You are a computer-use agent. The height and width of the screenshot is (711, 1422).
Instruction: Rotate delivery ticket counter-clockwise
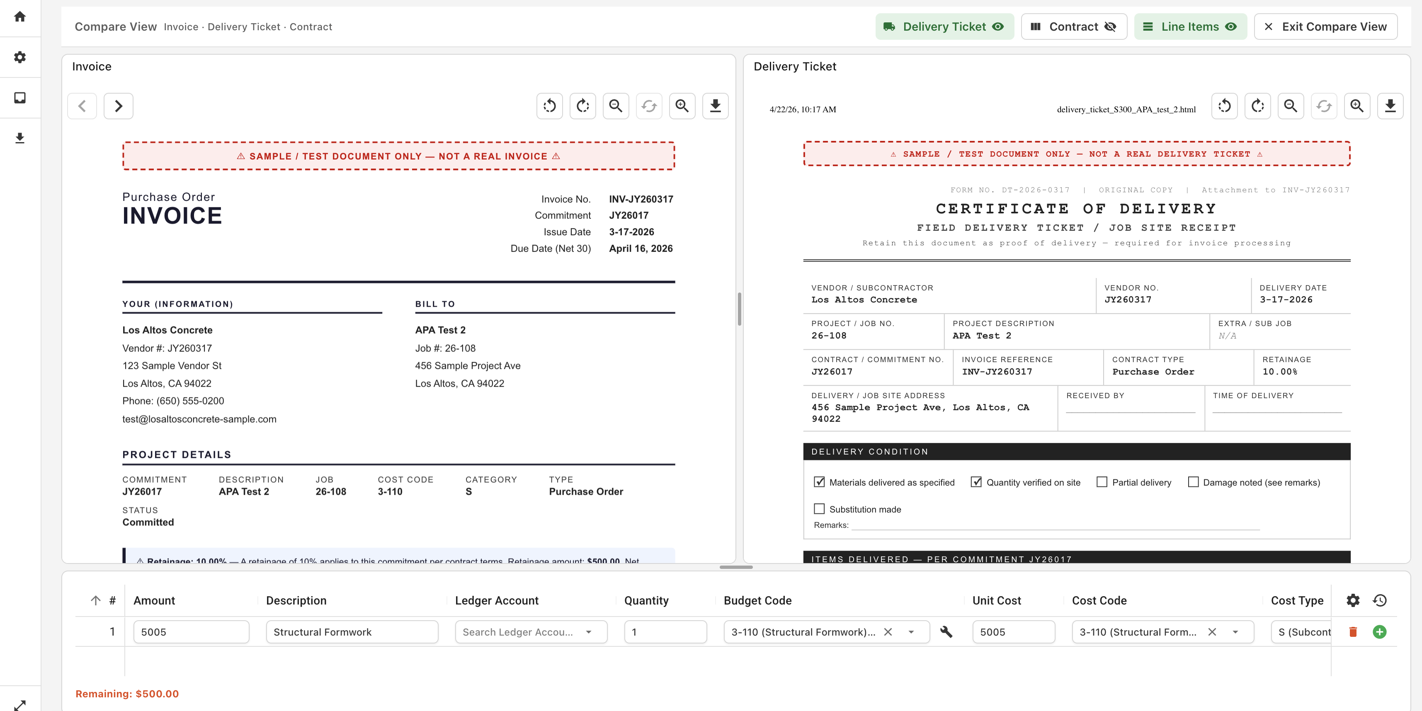1224,106
